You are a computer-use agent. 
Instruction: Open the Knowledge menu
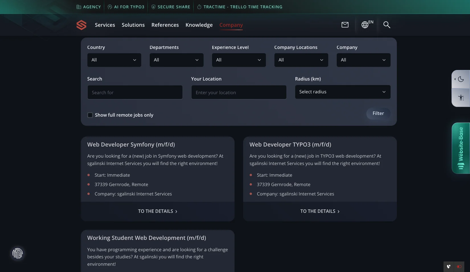coord(199,25)
